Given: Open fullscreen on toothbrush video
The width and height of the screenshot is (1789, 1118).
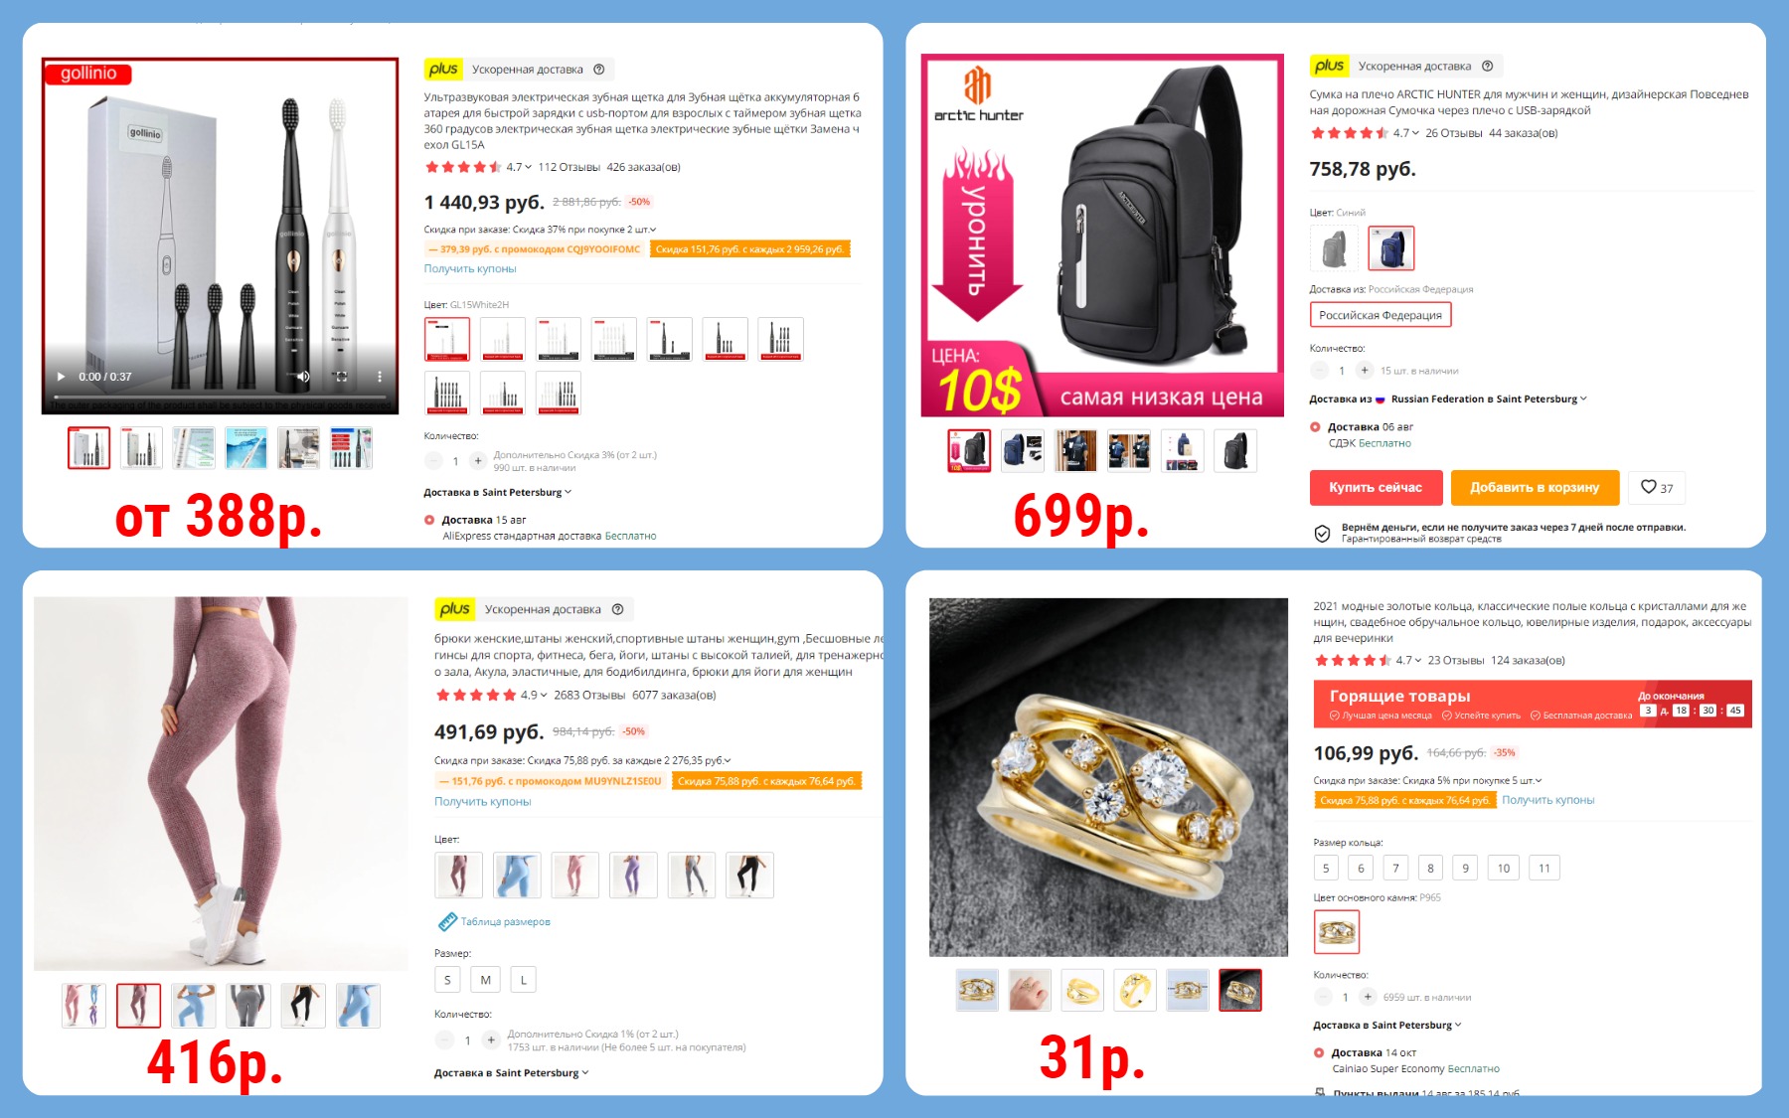Looking at the screenshot, I should click(x=341, y=377).
